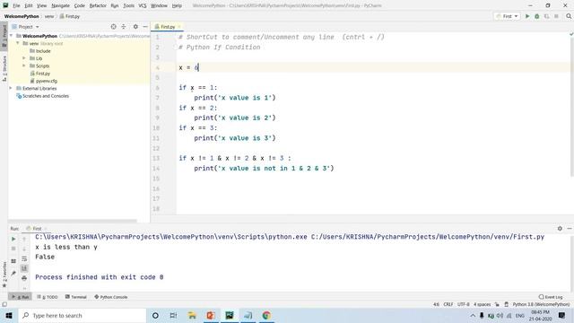Click WelcomePython breadcrumb in navigation bar
Viewport: 574px width, 323px height.
(x=22, y=16)
